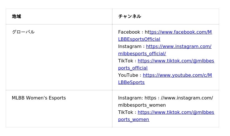Open the Facebook MLBBEsportsOfficial link
230x136 pixels.
(x=181, y=32)
